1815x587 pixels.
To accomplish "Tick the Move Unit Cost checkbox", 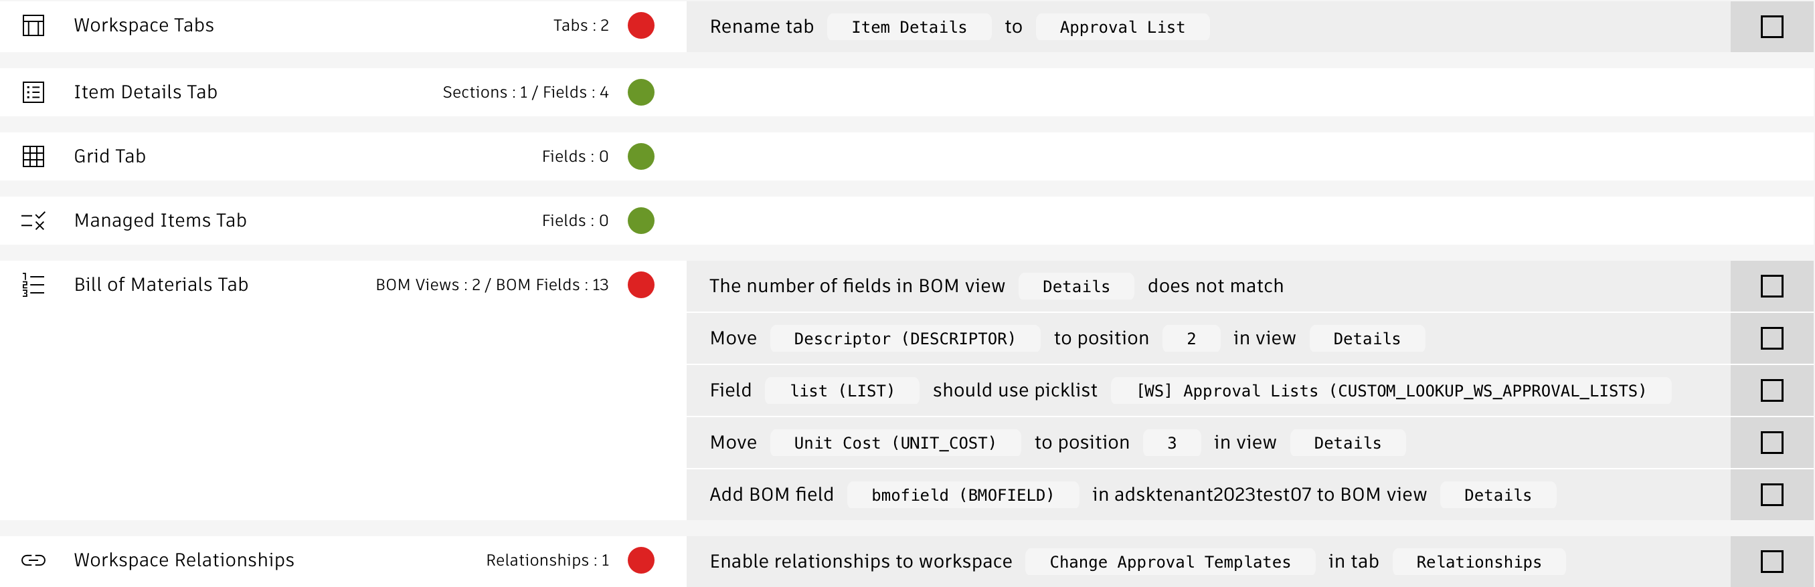I will (1771, 443).
